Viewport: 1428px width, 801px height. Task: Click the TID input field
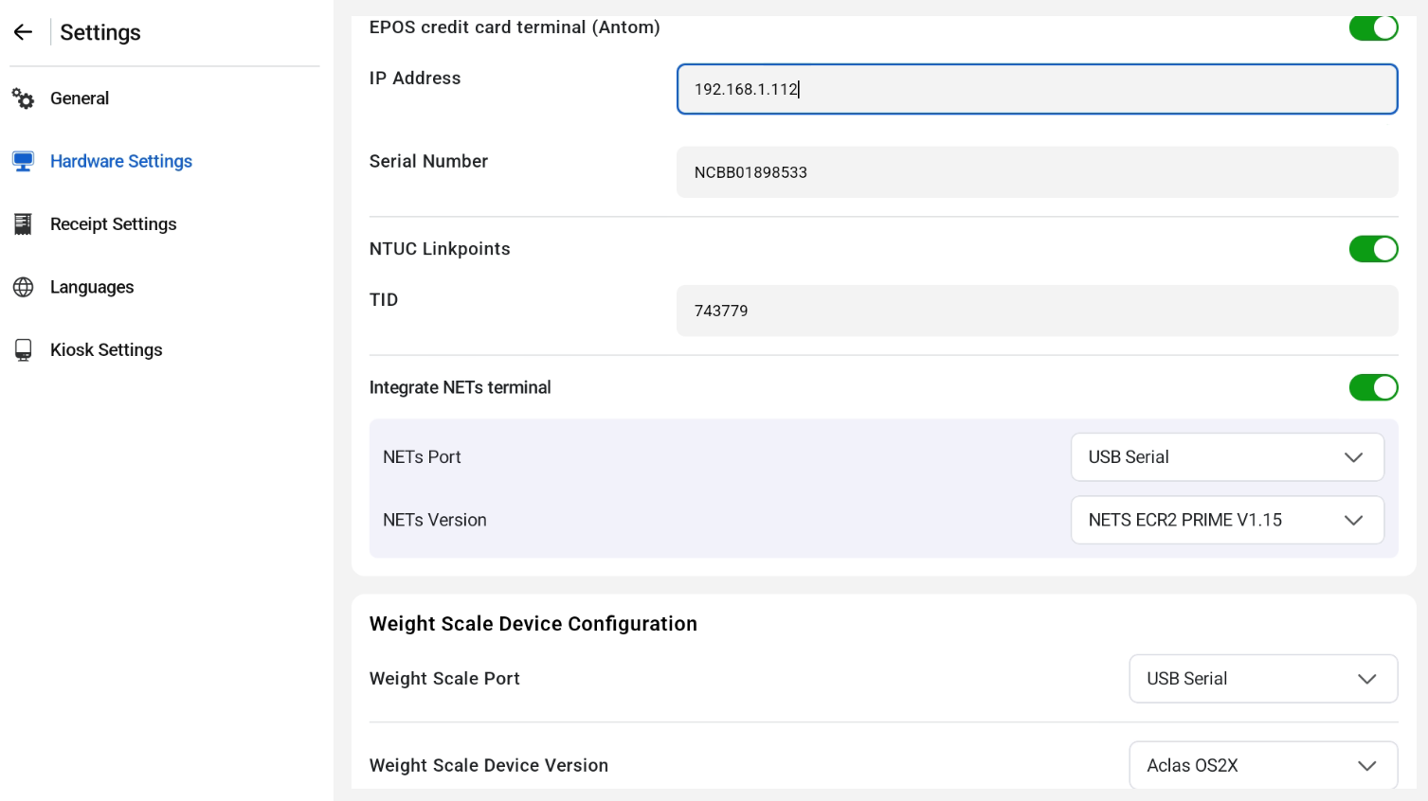(x=1037, y=311)
